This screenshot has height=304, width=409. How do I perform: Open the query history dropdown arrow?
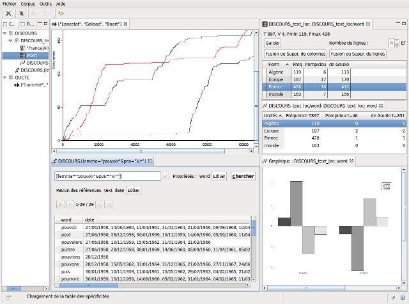click(166, 176)
